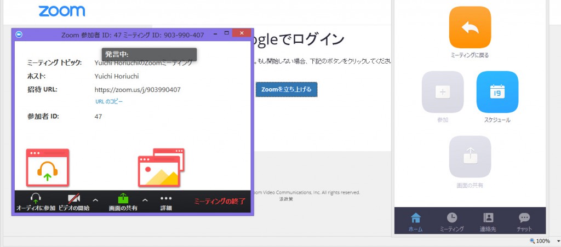
Task: End the meeting with red ミーティングの終了
Action: pyautogui.click(x=220, y=202)
